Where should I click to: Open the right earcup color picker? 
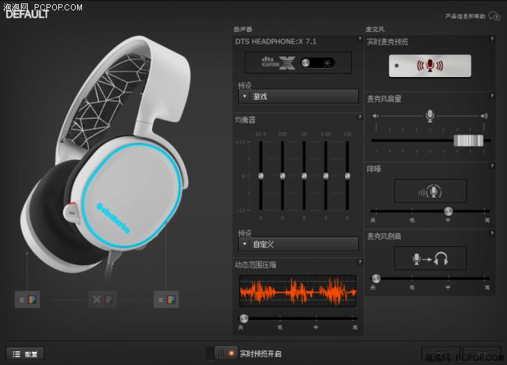167,299
